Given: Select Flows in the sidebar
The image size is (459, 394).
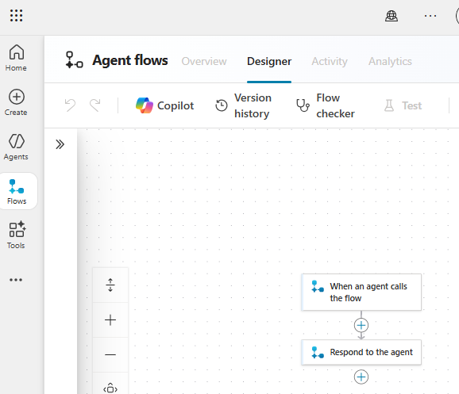Looking at the screenshot, I should coord(17,191).
